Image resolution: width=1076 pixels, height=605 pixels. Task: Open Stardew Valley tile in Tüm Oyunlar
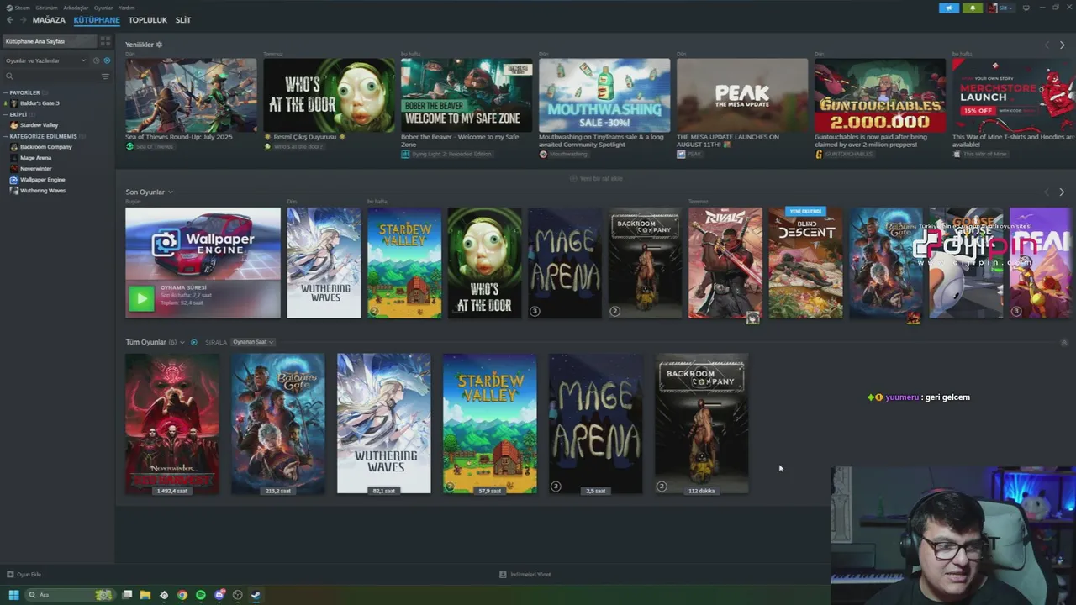490,423
